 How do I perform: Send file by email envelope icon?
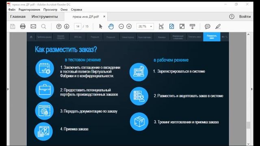point(33,26)
